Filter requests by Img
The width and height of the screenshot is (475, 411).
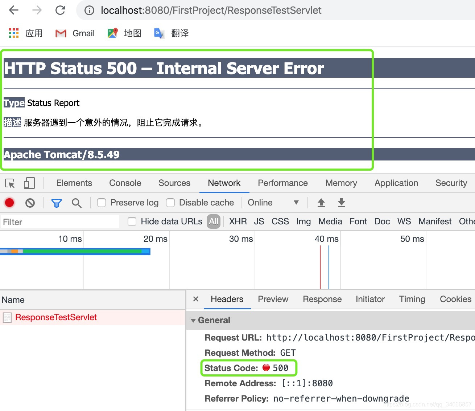303,221
